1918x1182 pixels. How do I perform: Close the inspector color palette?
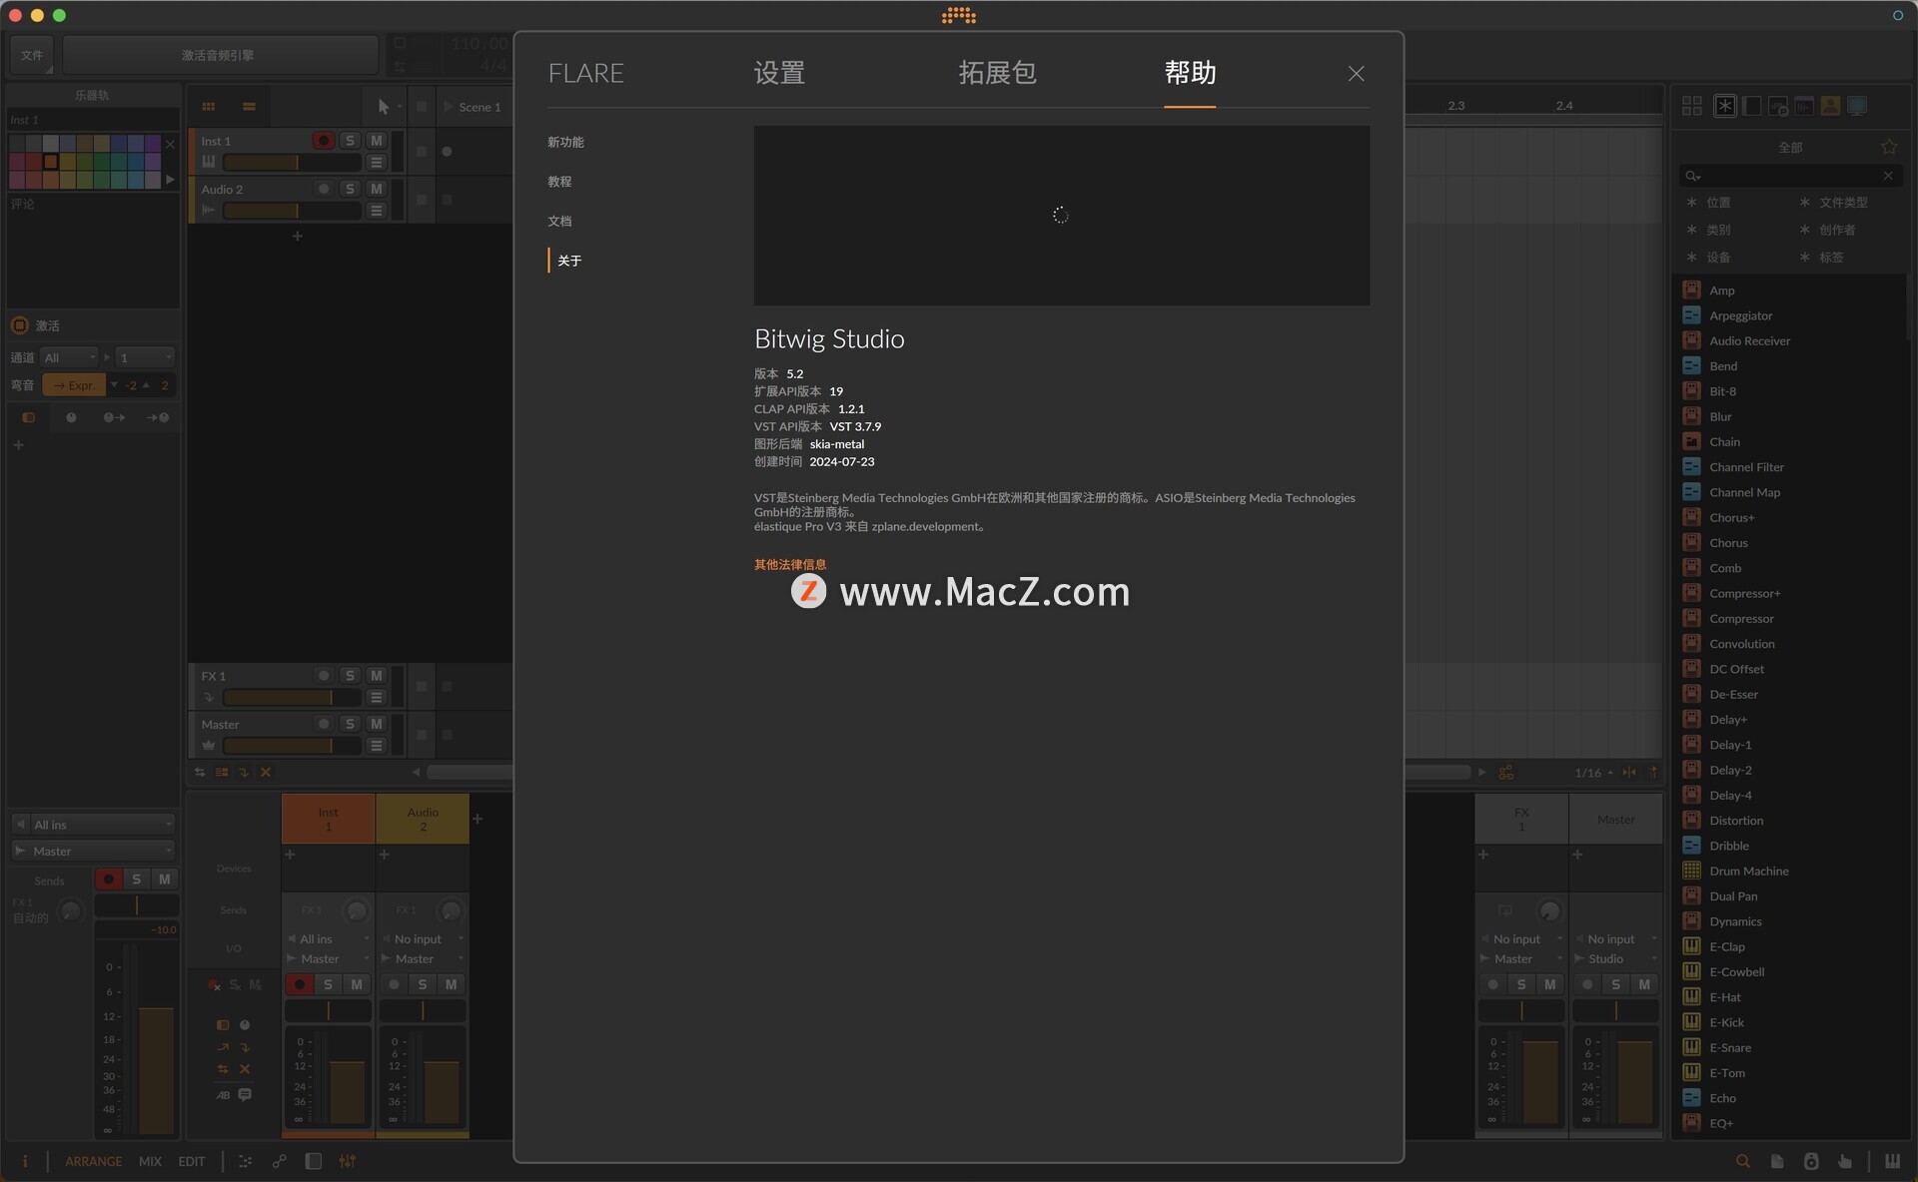click(x=170, y=144)
